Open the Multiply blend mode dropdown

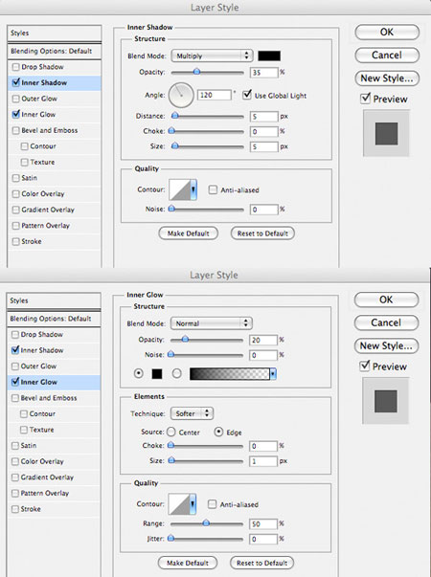pyautogui.click(x=212, y=55)
